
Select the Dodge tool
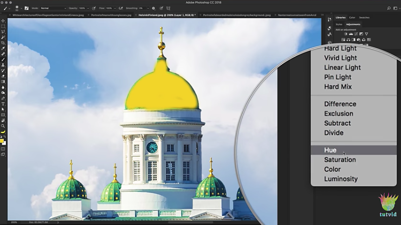pos(3,93)
